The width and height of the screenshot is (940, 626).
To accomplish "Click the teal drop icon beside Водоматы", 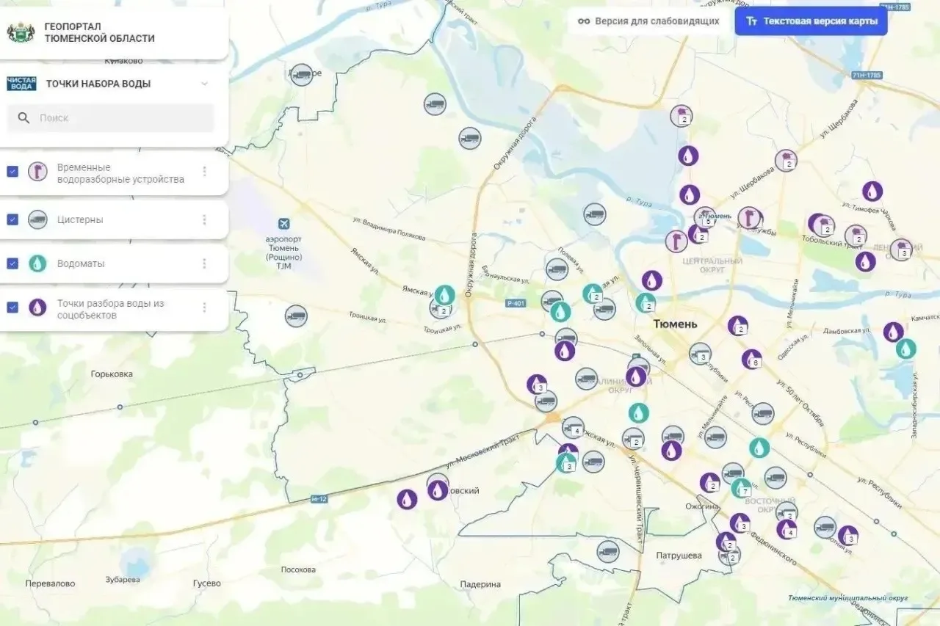I will click(x=37, y=263).
